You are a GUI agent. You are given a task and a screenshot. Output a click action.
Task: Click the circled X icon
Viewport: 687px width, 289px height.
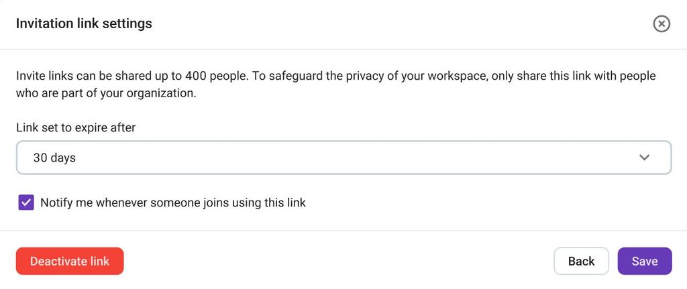click(x=661, y=23)
